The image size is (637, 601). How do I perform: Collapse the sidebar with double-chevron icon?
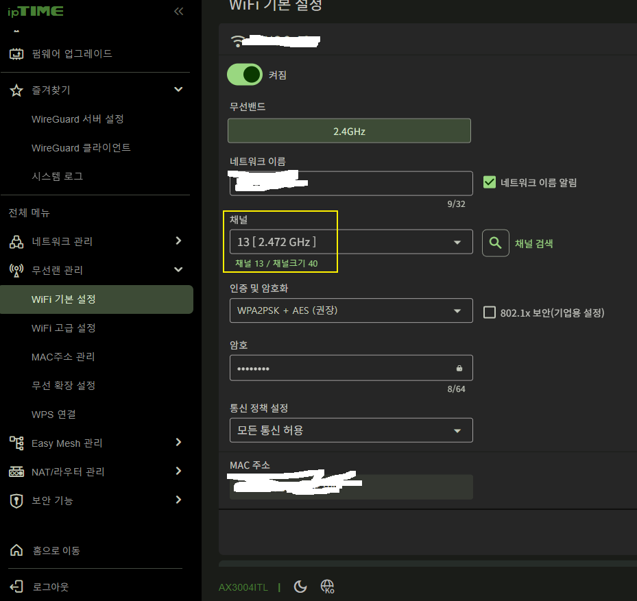(178, 12)
